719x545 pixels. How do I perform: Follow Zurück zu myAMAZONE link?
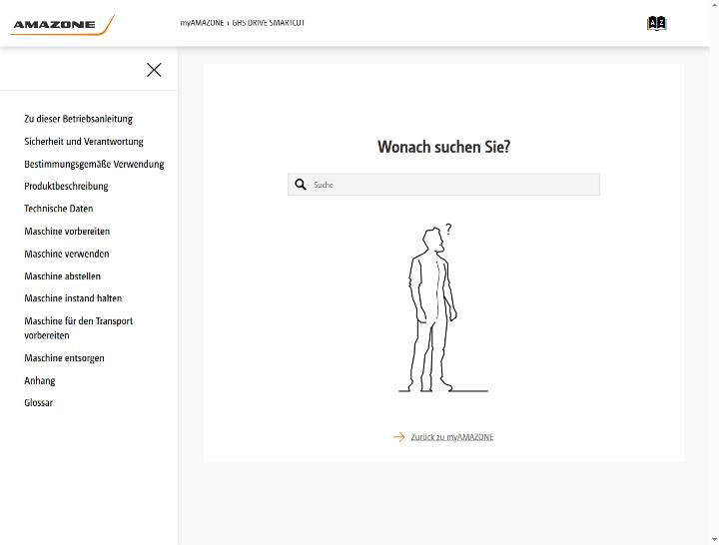tap(452, 437)
